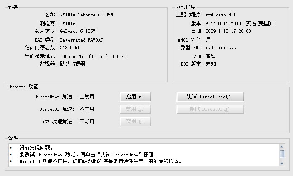293x176 pixels.
Task: Click the Integrated RAMDAC value
Action: pos(81,40)
